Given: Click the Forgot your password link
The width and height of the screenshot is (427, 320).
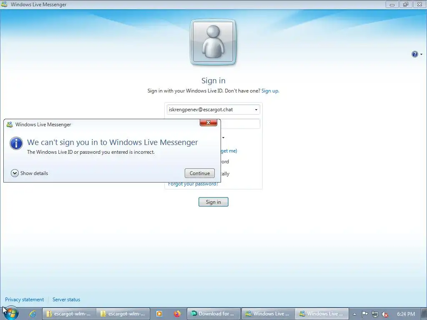Looking at the screenshot, I should coord(193,185).
